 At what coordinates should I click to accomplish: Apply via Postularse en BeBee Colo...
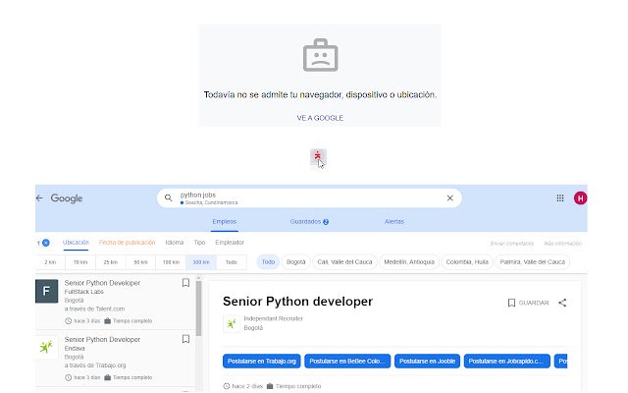[x=347, y=362]
